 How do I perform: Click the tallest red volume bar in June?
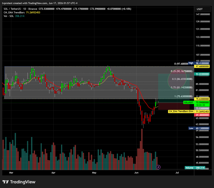(x=142, y=149)
